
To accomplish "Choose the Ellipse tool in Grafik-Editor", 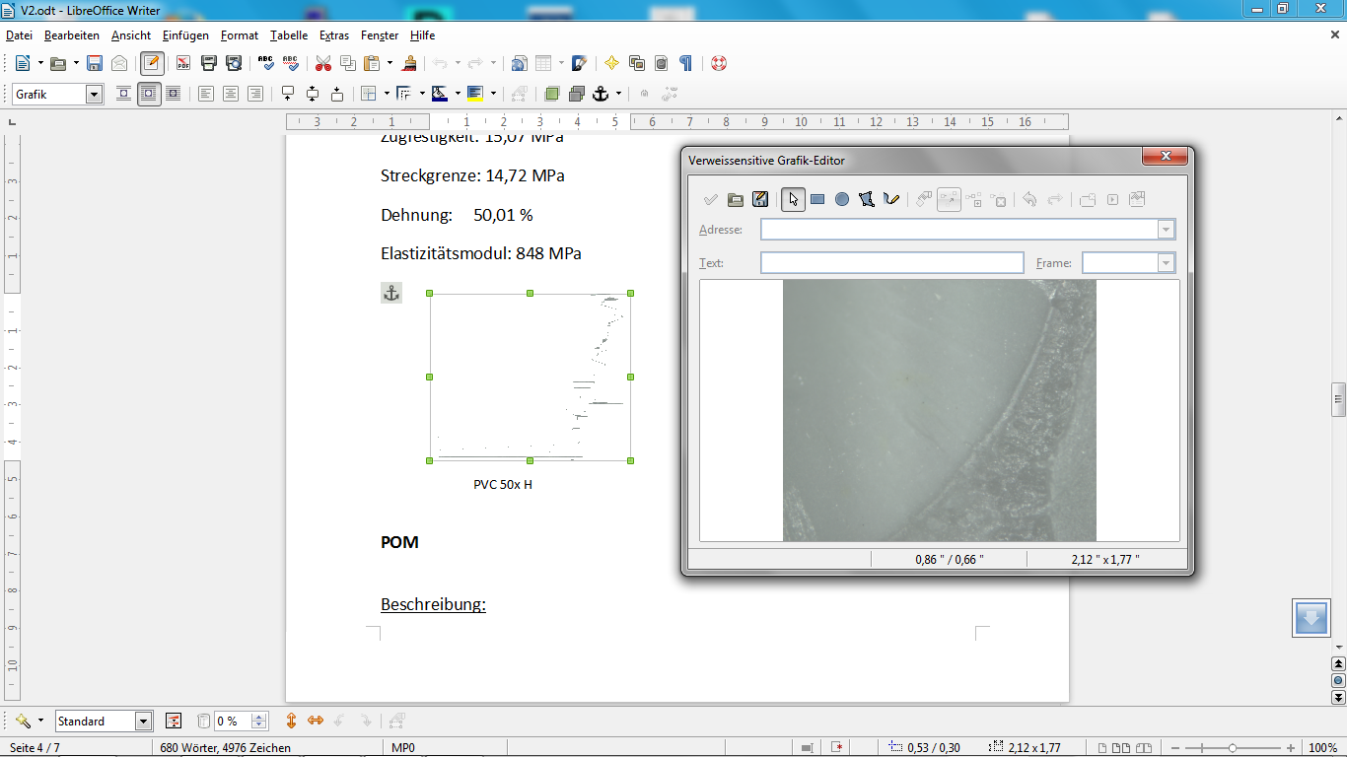I will coord(842,199).
